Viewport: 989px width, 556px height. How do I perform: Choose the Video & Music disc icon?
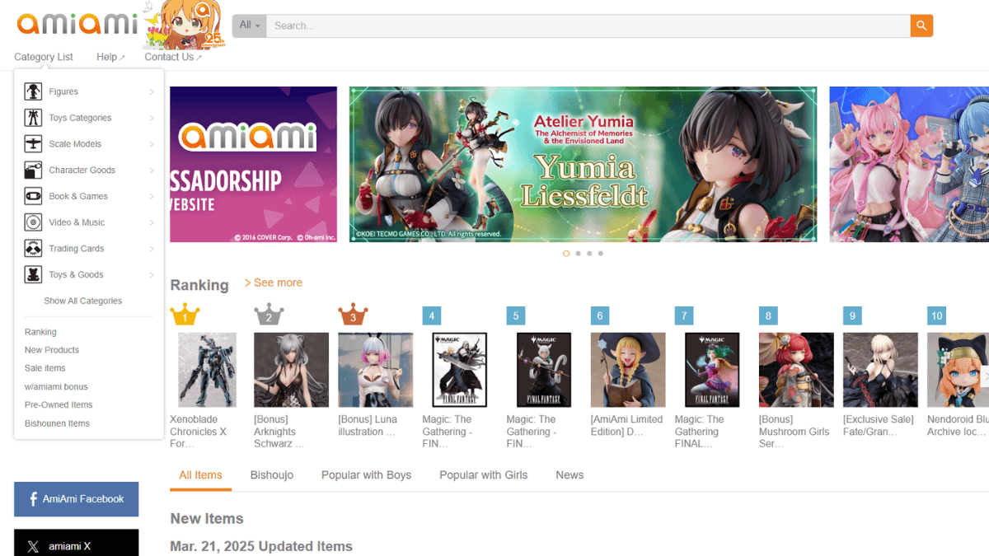tap(33, 222)
